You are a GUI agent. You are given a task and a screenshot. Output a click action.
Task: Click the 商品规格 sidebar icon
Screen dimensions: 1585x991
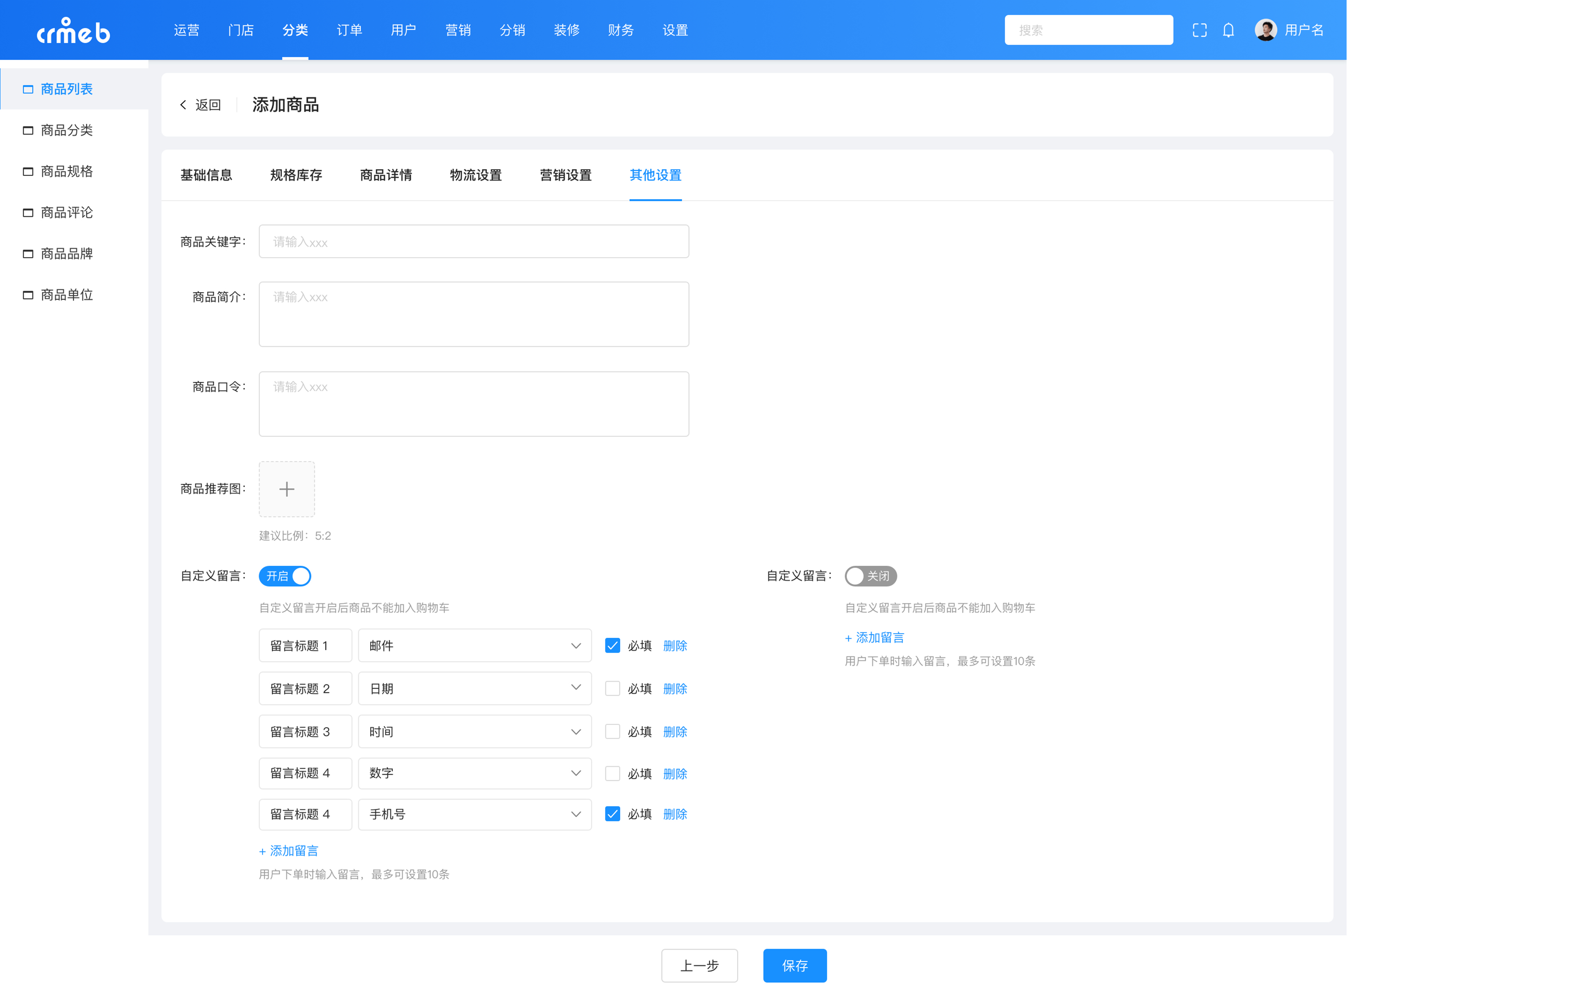coord(28,172)
